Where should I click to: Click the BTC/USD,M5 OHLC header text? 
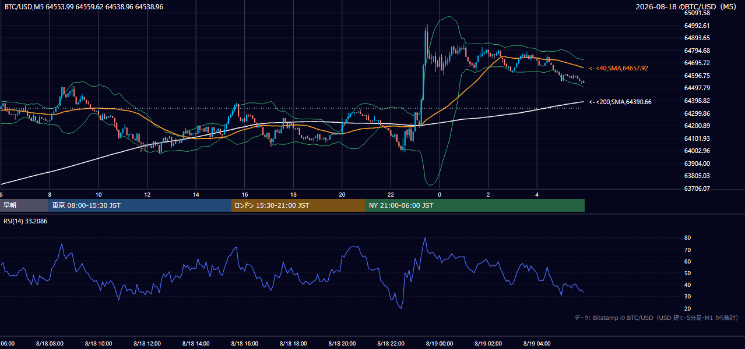point(84,6)
